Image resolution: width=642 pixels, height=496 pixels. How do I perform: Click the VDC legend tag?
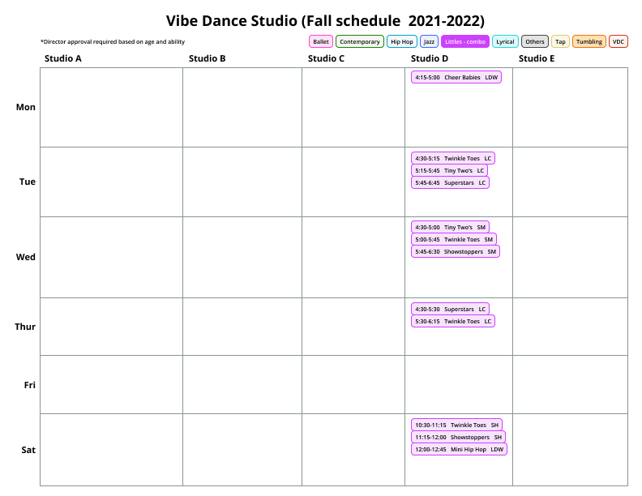[x=618, y=41]
